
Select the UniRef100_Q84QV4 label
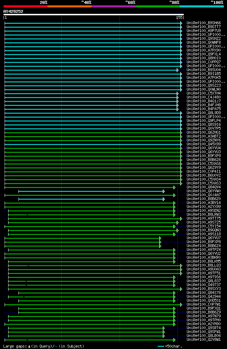(204, 187)
